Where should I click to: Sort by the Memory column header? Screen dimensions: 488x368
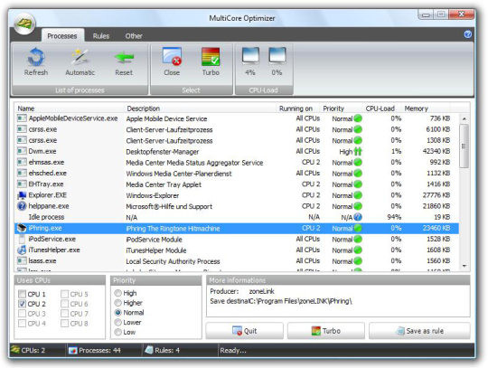(x=426, y=109)
